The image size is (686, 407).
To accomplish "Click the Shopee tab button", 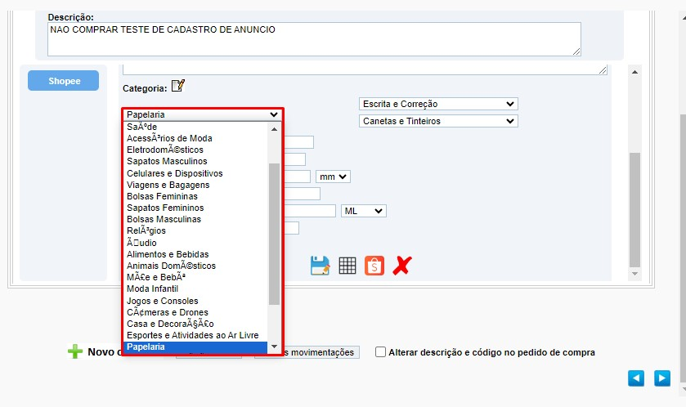I will [64, 81].
